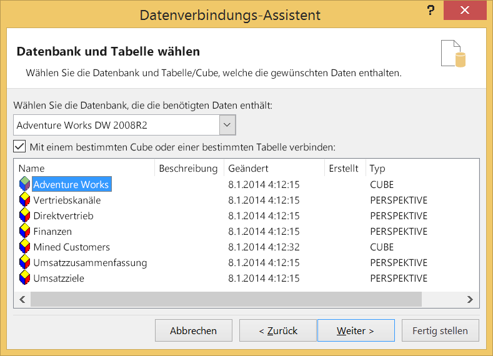The height and width of the screenshot is (356, 493).
Task: Sort by Beschreibung column header
Action: (189, 169)
